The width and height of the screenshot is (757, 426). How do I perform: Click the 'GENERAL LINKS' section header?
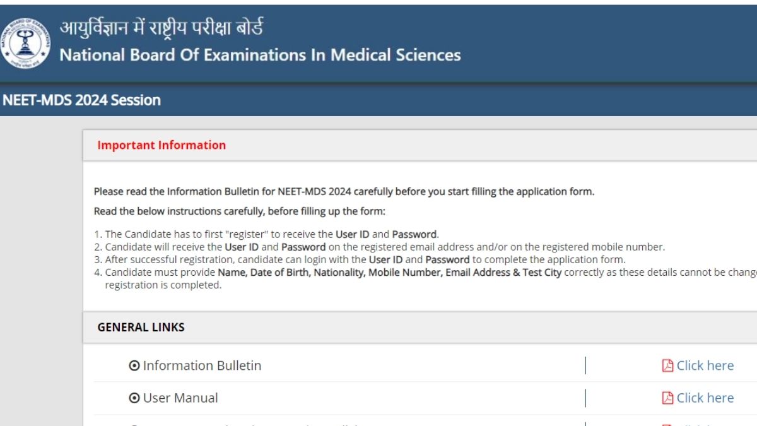click(141, 328)
